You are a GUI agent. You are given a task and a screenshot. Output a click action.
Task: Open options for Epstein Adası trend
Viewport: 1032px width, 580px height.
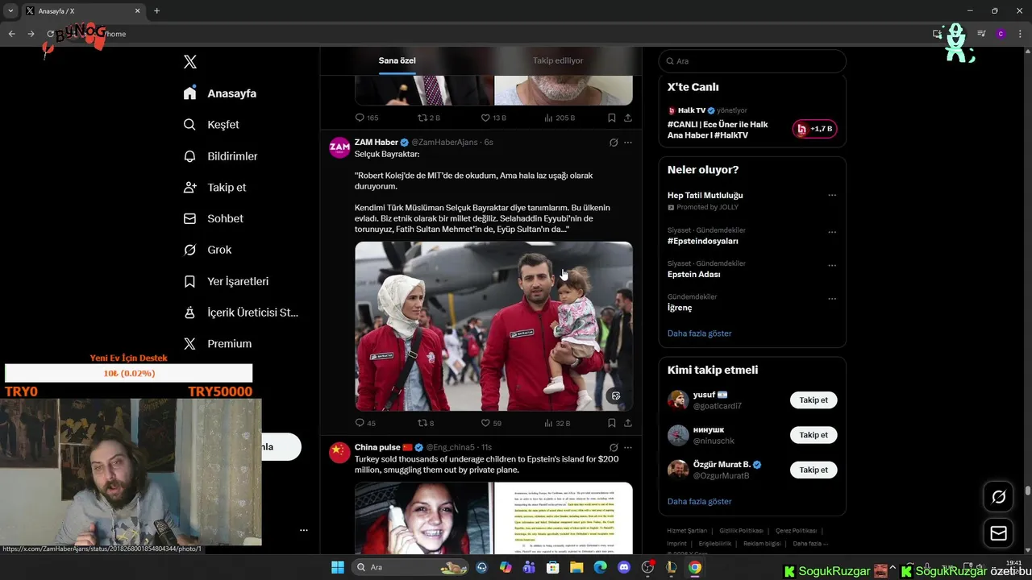pos(832,265)
